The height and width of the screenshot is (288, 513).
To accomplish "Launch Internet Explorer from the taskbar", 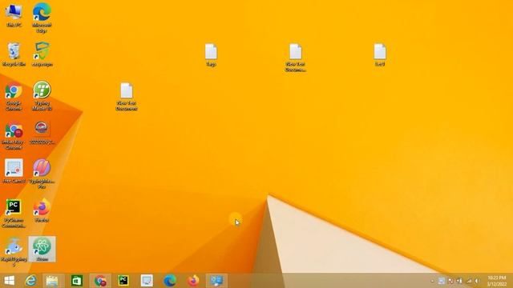I will click(30, 281).
